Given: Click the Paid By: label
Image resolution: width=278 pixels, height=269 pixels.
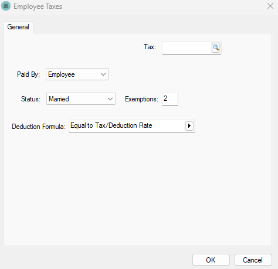Looking at the screenshot, I should [28, 74].
